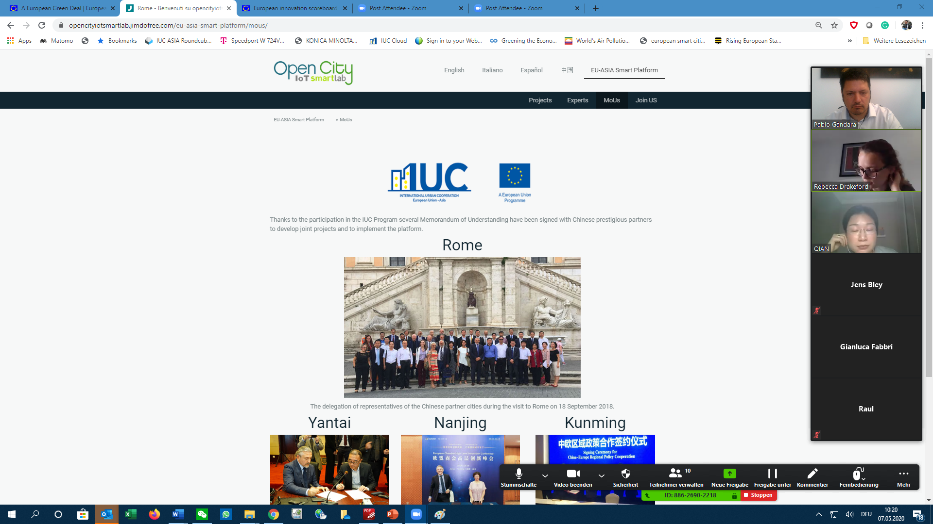Stop video with Video beenden
This screenshot has height=524, width=933.
click(573, 474)
